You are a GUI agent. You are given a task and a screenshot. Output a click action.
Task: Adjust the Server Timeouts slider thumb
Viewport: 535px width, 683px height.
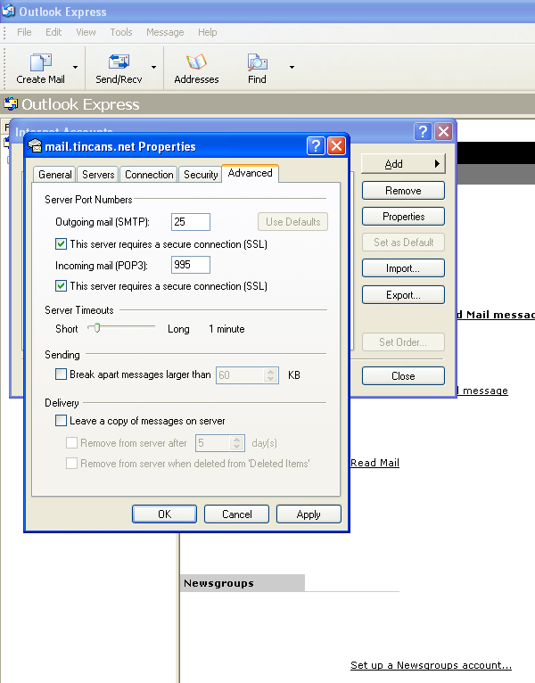(96, 327)
